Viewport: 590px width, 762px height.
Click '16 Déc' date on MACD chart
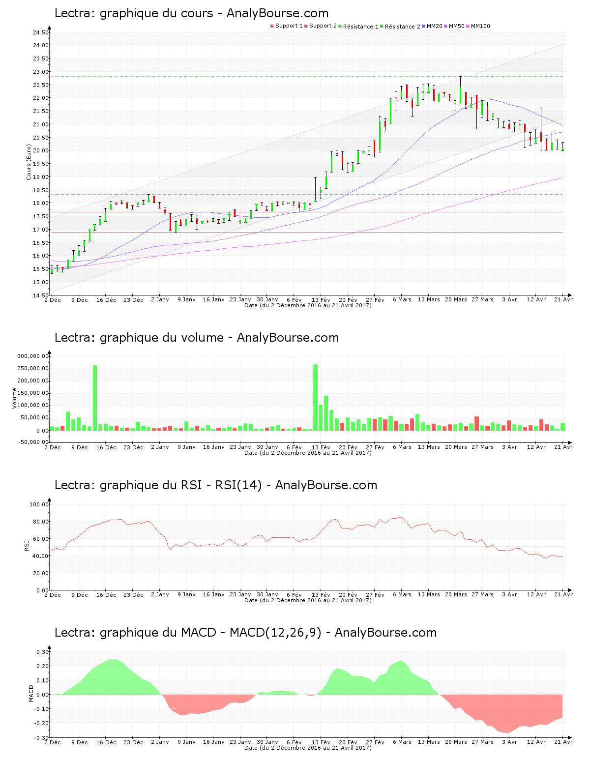[106, 742]
